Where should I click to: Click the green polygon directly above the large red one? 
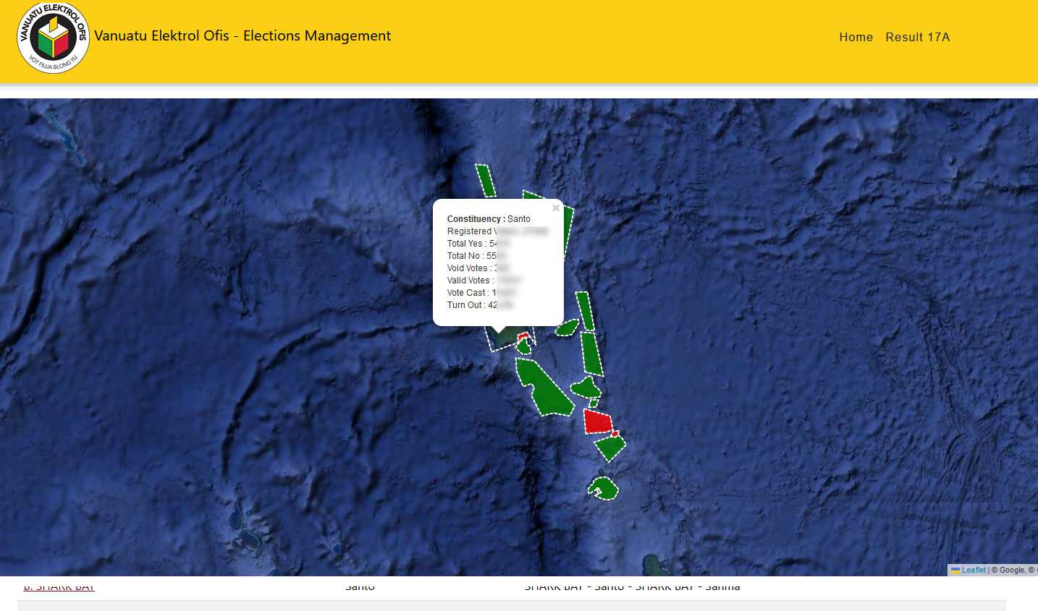tap(586, 388)
